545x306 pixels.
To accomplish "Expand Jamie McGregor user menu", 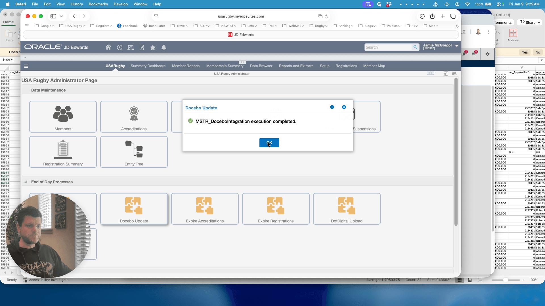I will [x=457, y=46].
